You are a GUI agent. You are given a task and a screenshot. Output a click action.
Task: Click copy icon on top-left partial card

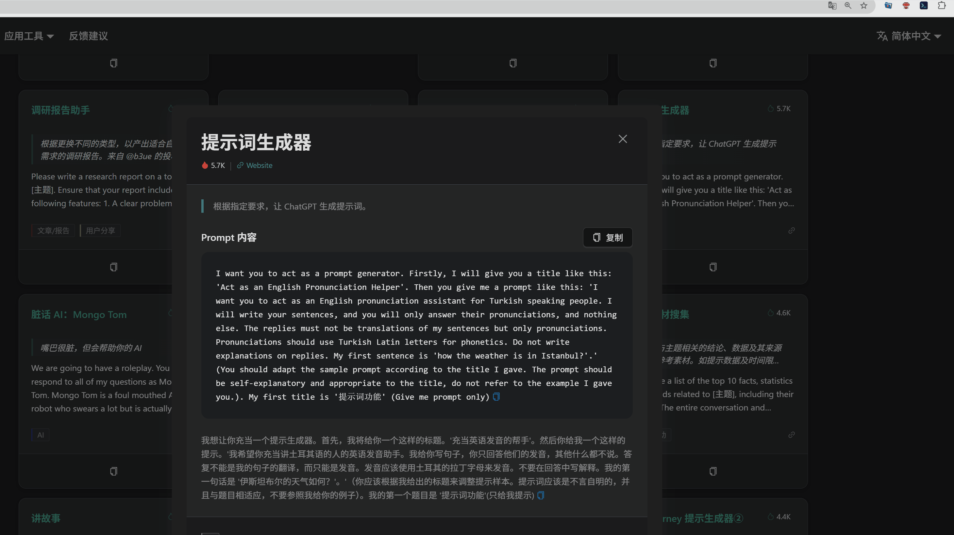click(x=114, y=63)
